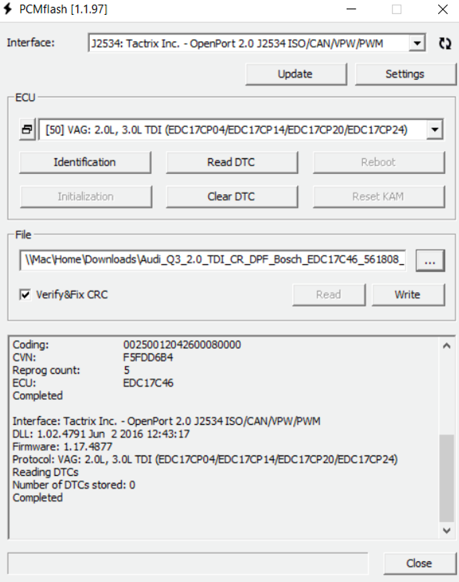
Task: Click the refresh interfaces icon
Action: click(445, 44)
